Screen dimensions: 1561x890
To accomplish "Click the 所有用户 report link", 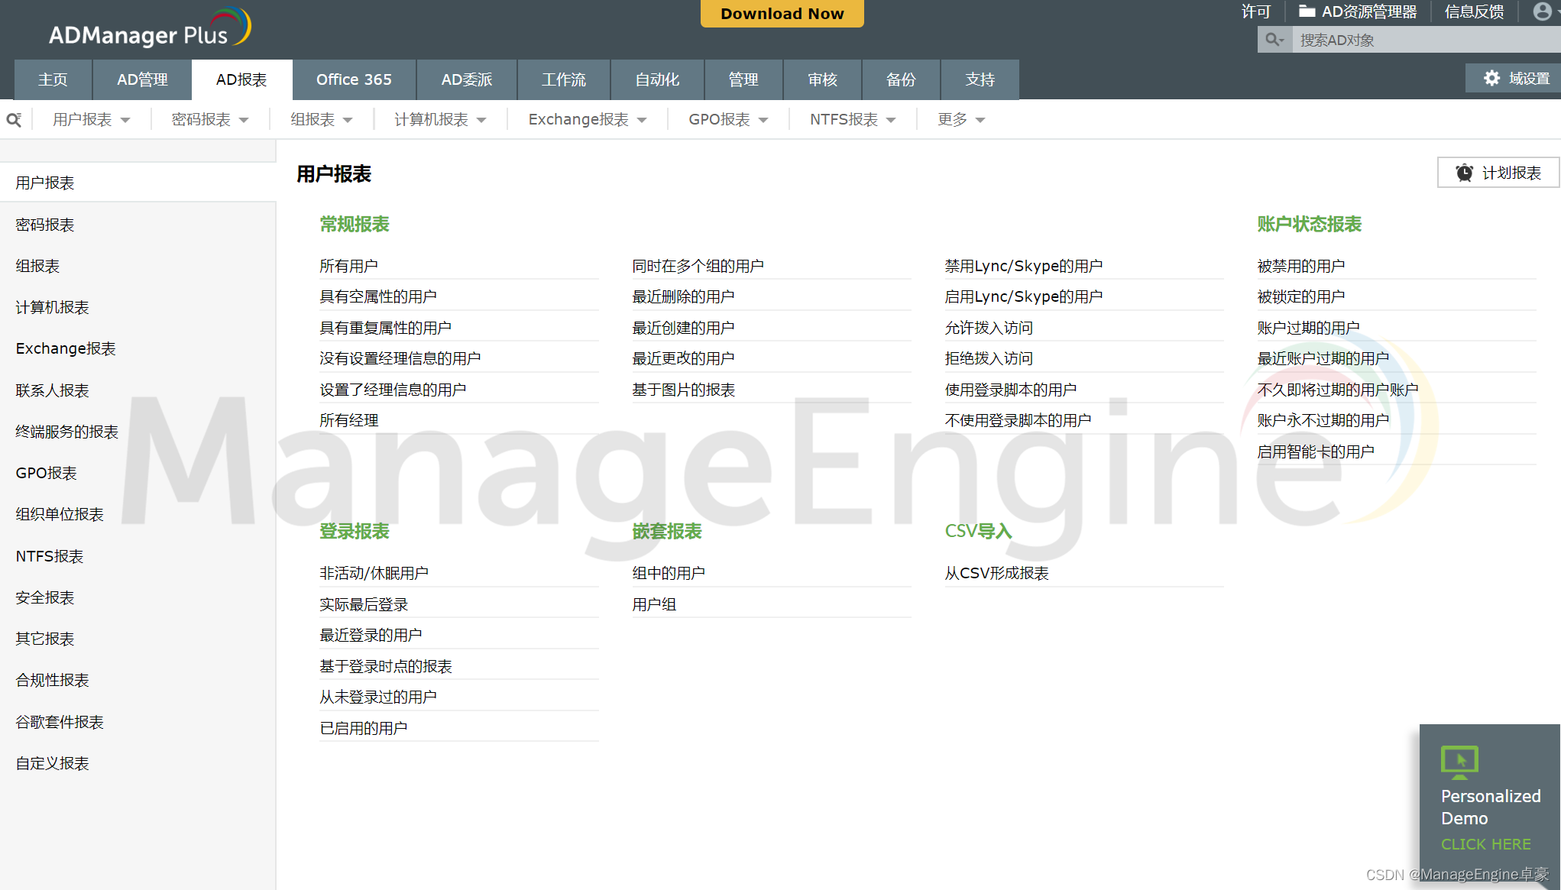I will click(x=348, y=265).
